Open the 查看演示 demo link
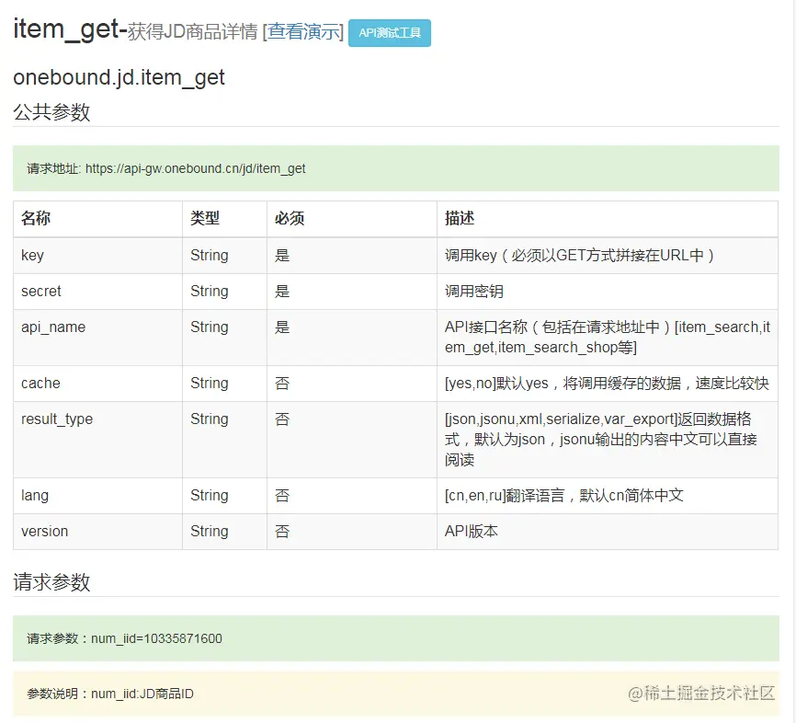 point(305,31)
